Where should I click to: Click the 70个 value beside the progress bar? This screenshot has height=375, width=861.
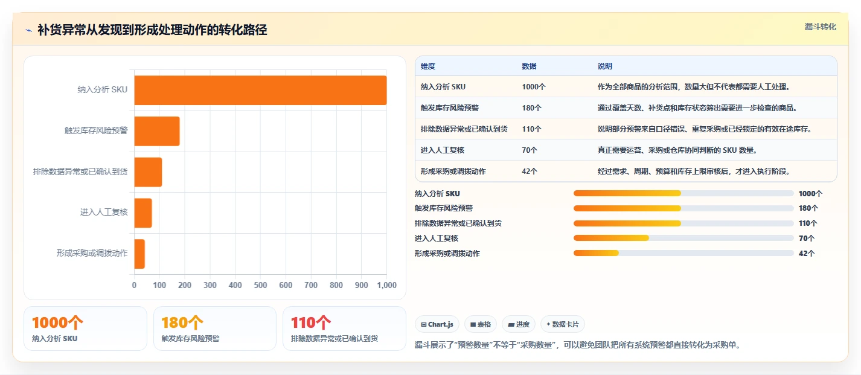[807, 239]
